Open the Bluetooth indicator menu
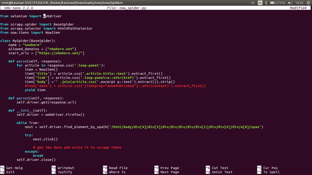312x175 pixels. tap(266, 3)
